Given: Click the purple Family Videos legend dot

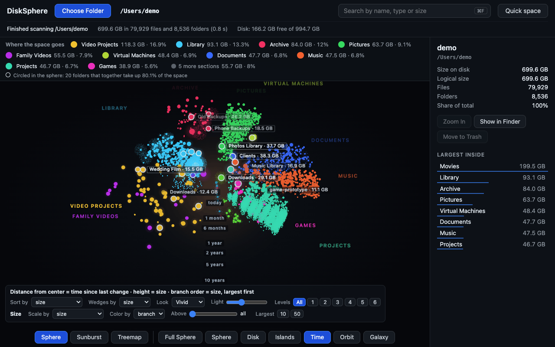Looking at the screenshot, I should pyautogui.click(x=9, y=56).
